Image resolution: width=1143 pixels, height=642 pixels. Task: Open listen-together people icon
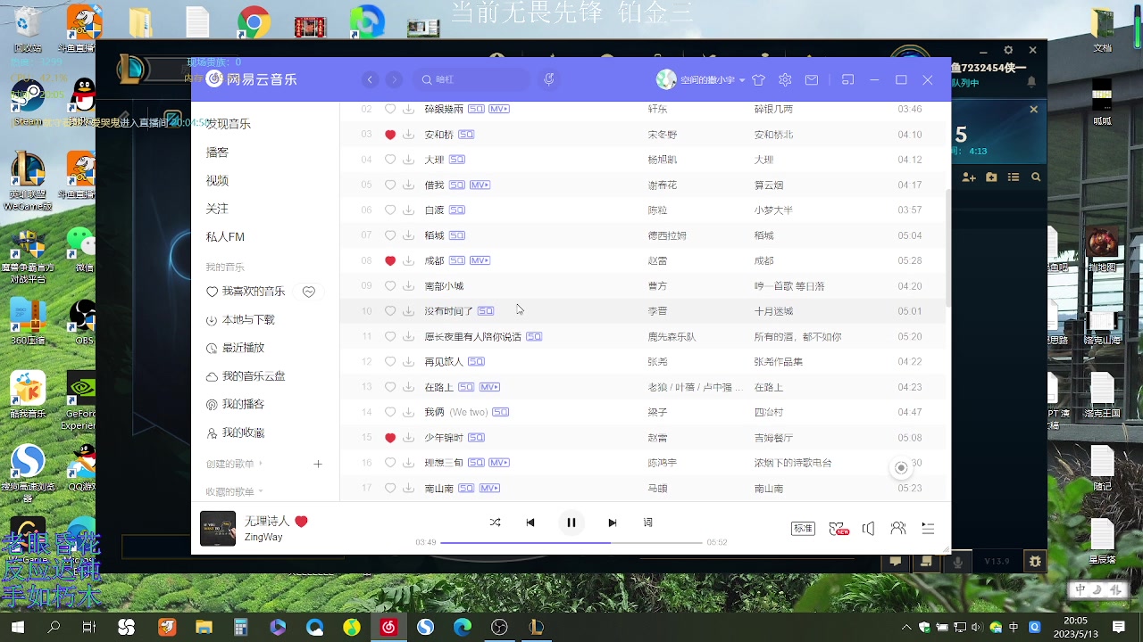click(898, 529)
